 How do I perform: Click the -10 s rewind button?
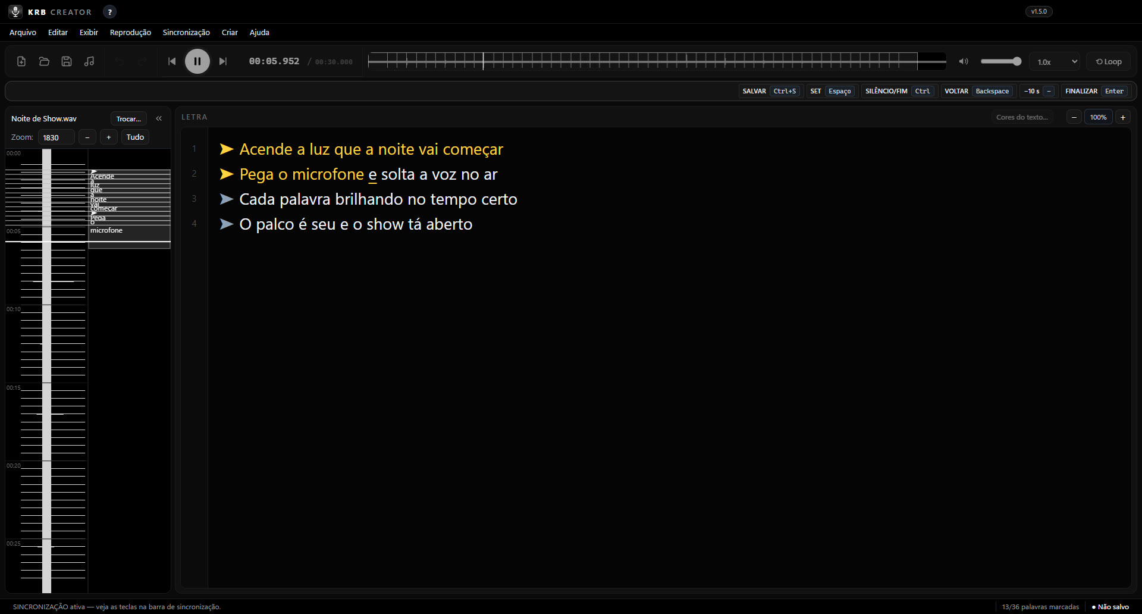1039,91
